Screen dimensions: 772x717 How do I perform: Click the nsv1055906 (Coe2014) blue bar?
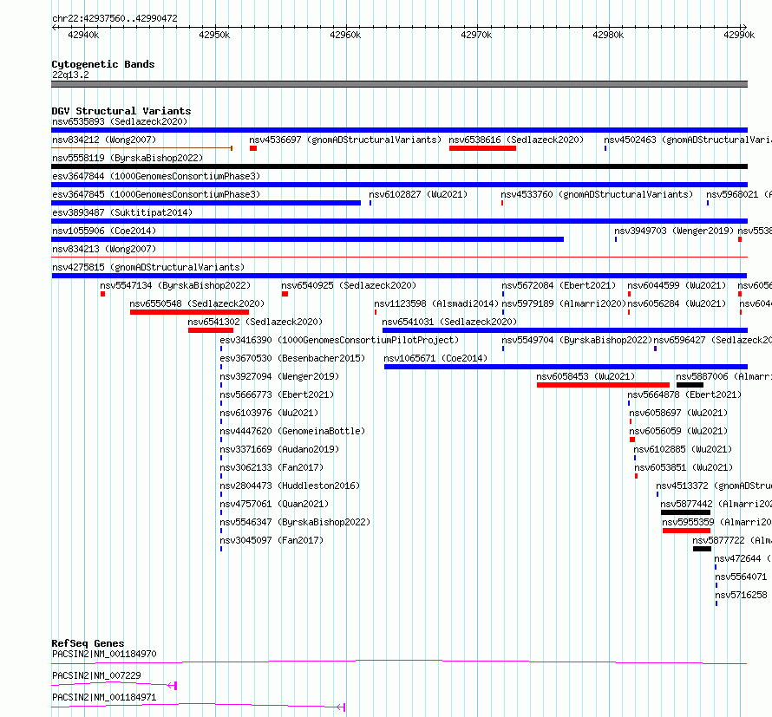click(x=307, y=239)
